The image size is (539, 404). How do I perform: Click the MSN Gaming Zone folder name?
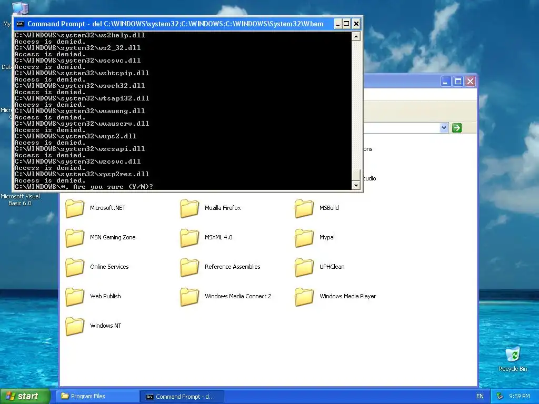click(113, 237)
